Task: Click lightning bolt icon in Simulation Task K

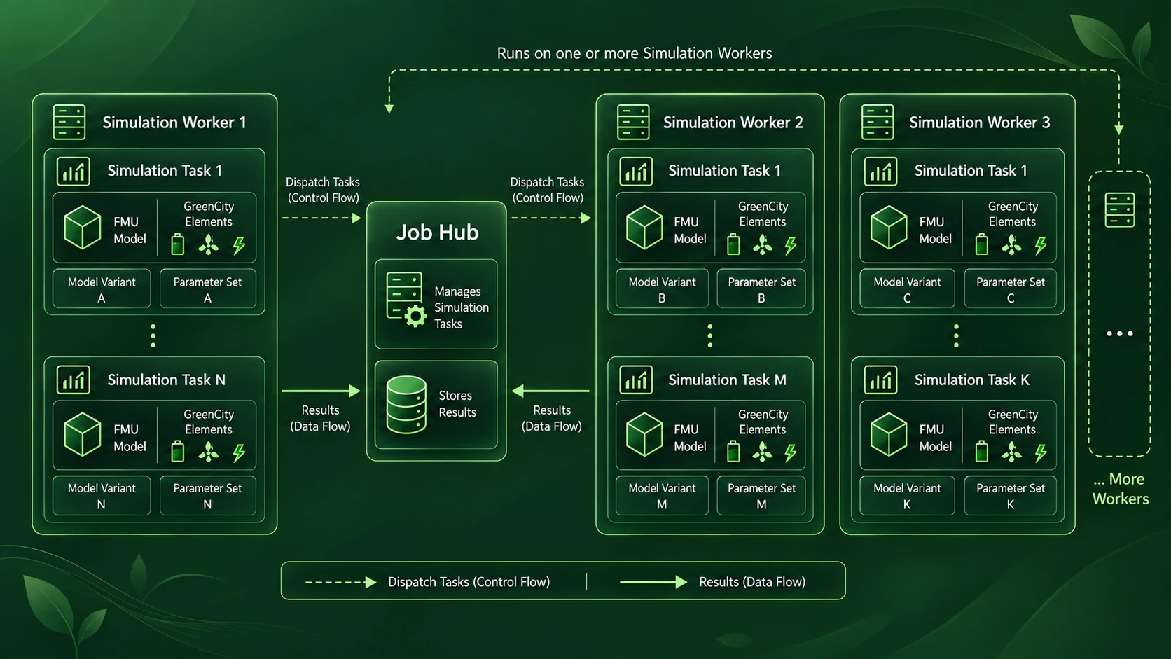Action: (x=1041, y=453)
